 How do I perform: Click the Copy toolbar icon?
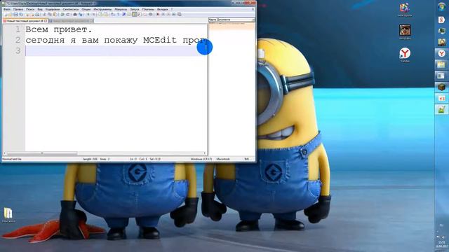(x=50, y=14)
